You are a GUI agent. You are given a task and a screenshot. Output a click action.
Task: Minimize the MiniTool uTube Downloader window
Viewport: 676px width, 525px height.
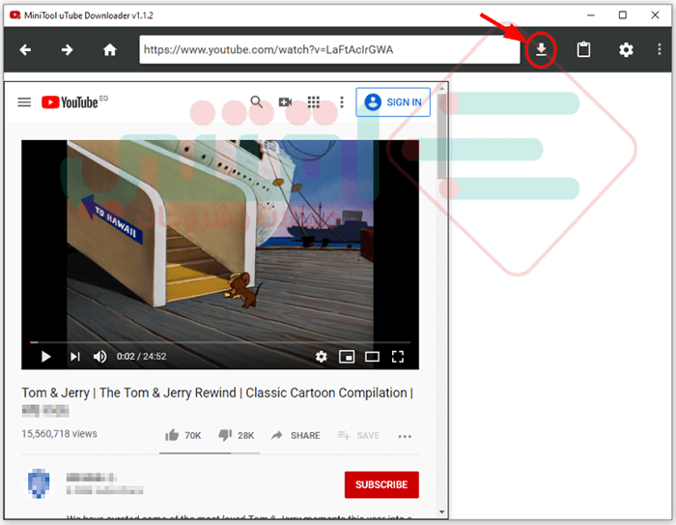pyautogui.click(x=591, y=15)
